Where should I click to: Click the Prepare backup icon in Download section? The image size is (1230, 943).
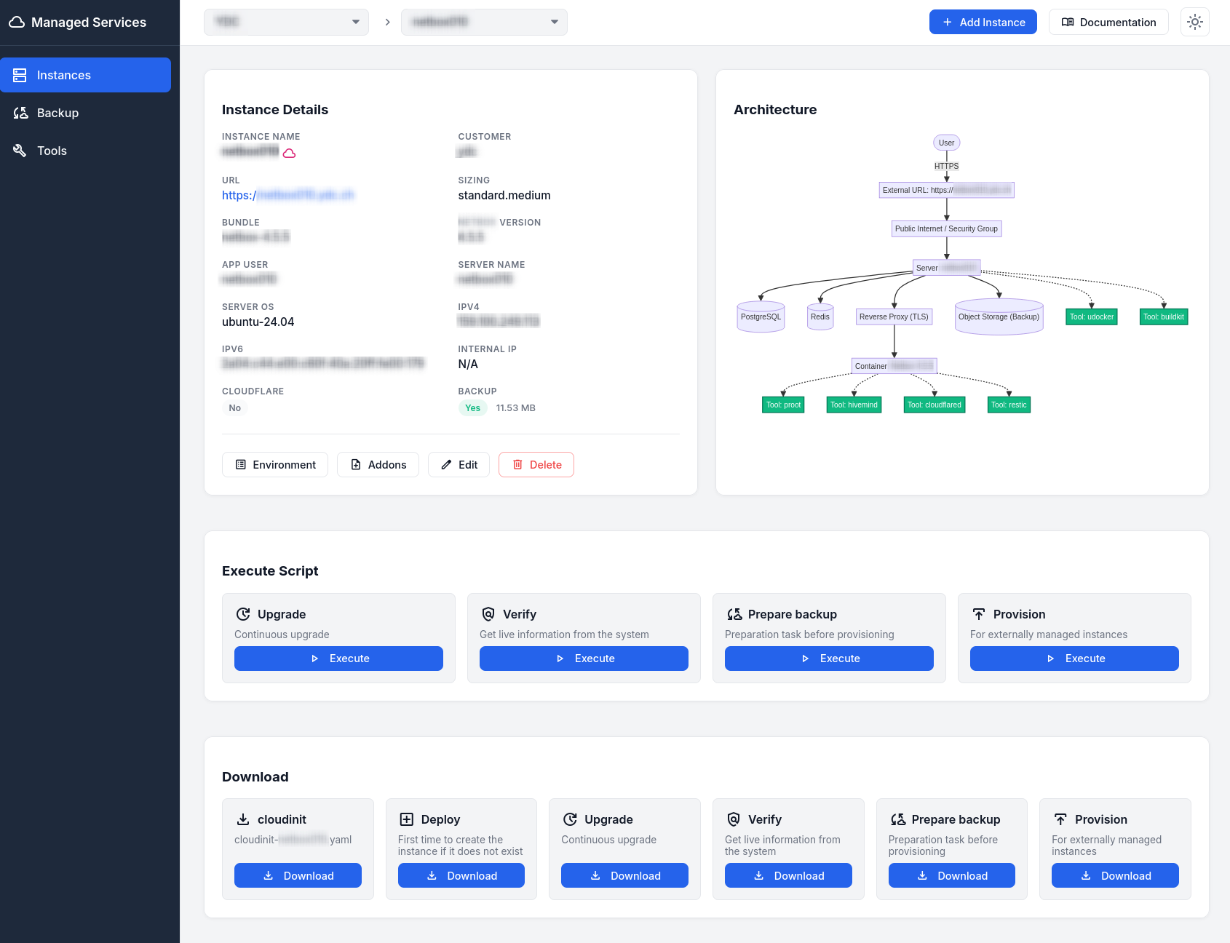pos(897,819)
